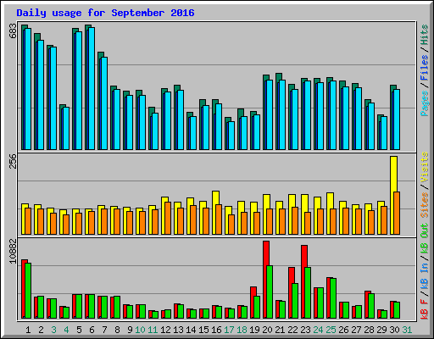Click the day 25 red kB bar
Screen dimensions: 434x339
pos(330,297)
